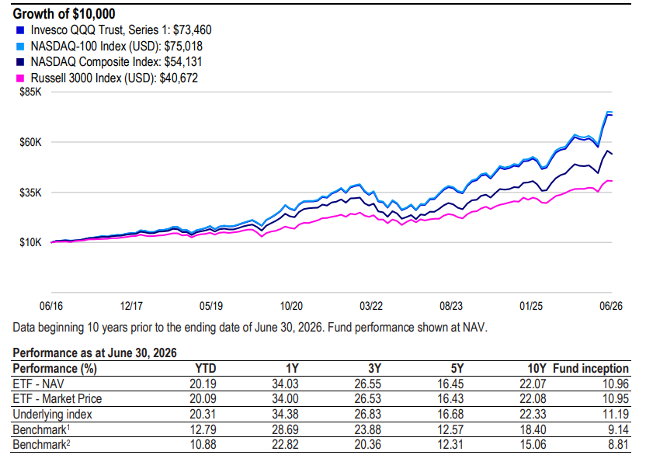
Task: Click the 3Y column header
Action: pyautogui.click(x=374, y=369)
